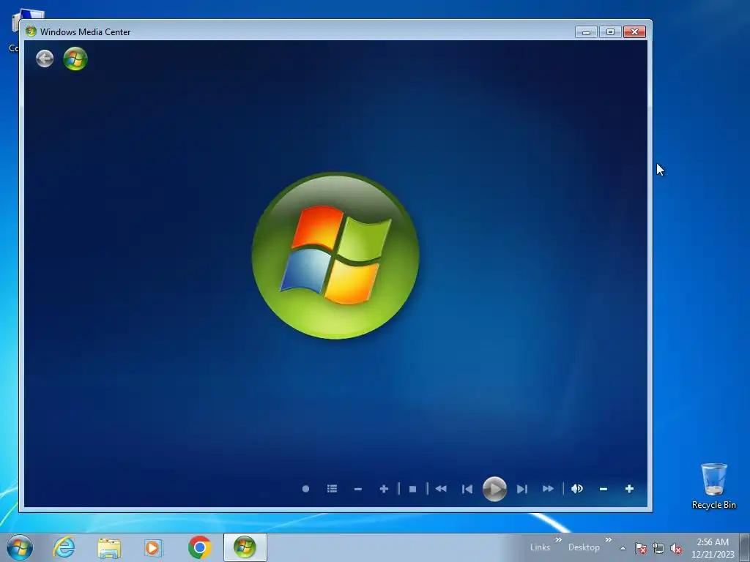This screenshot has height=562, width=750.
Task: Open the Media Center green start button
Action: click(75, 59)
